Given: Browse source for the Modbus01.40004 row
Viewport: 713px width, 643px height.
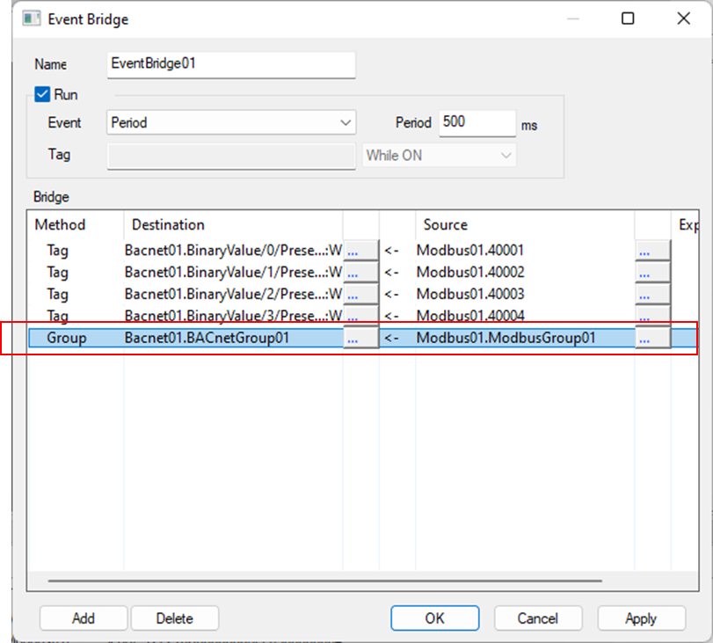Looking at the screenshot, I should [x=652, y=316].
